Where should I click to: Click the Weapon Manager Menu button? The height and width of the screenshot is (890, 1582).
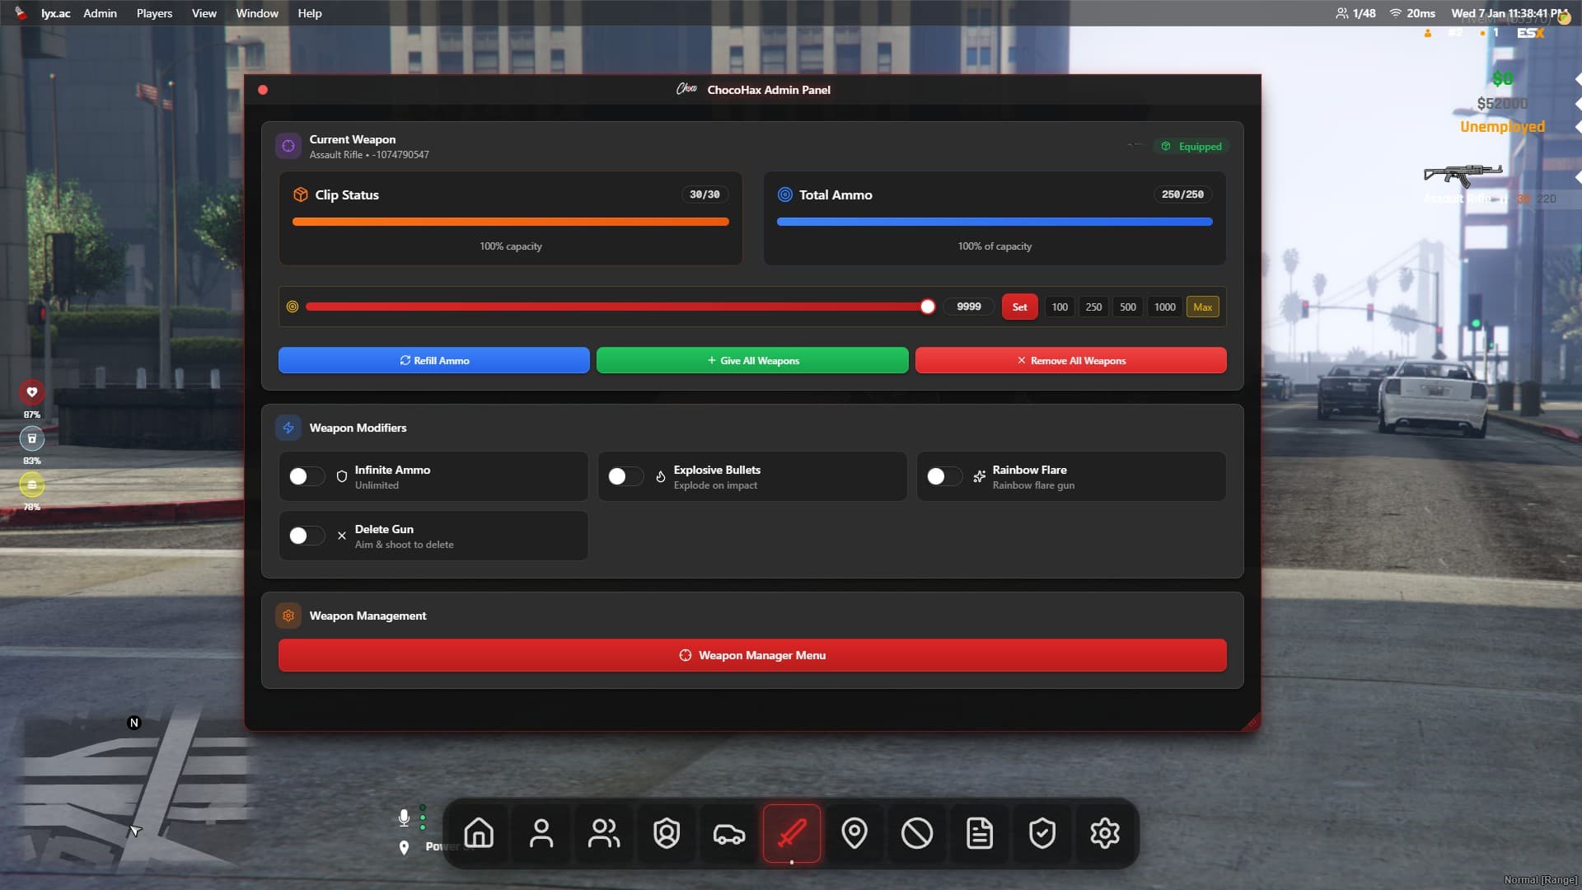pos(751,655)
